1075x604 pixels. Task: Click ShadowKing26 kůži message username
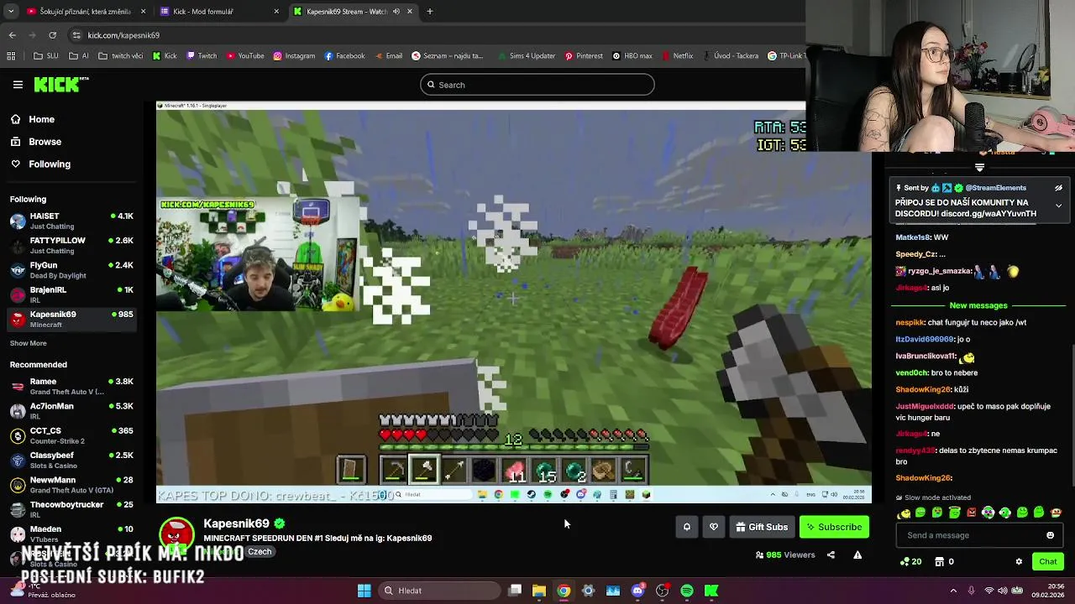coord(922,389)
